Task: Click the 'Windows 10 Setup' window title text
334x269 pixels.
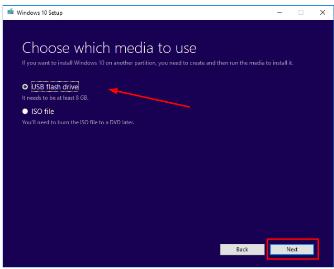Action: [x=39, y=13]
